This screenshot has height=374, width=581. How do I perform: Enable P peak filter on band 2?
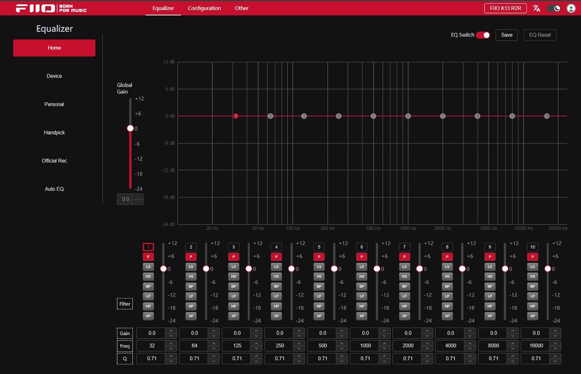tap(191, 257)
